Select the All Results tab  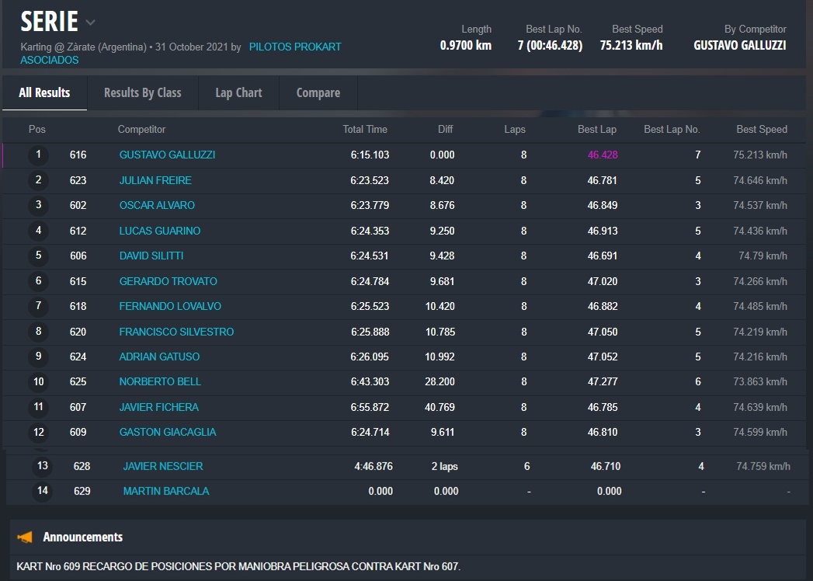click(44, 92)
